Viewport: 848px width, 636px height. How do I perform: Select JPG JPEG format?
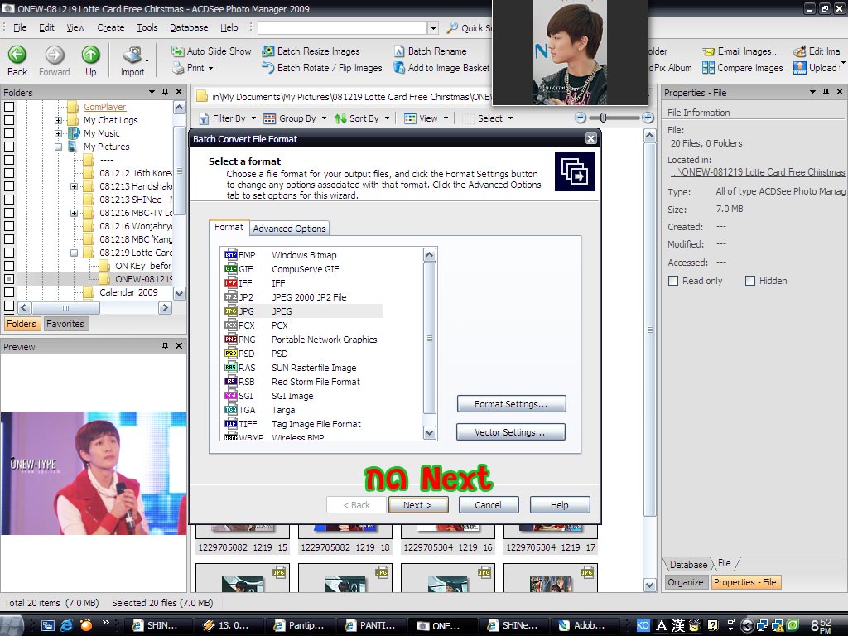coord(303,311)
